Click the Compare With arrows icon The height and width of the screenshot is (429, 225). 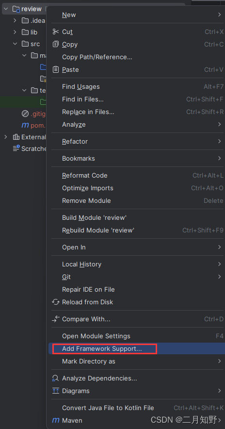point(56,319)
